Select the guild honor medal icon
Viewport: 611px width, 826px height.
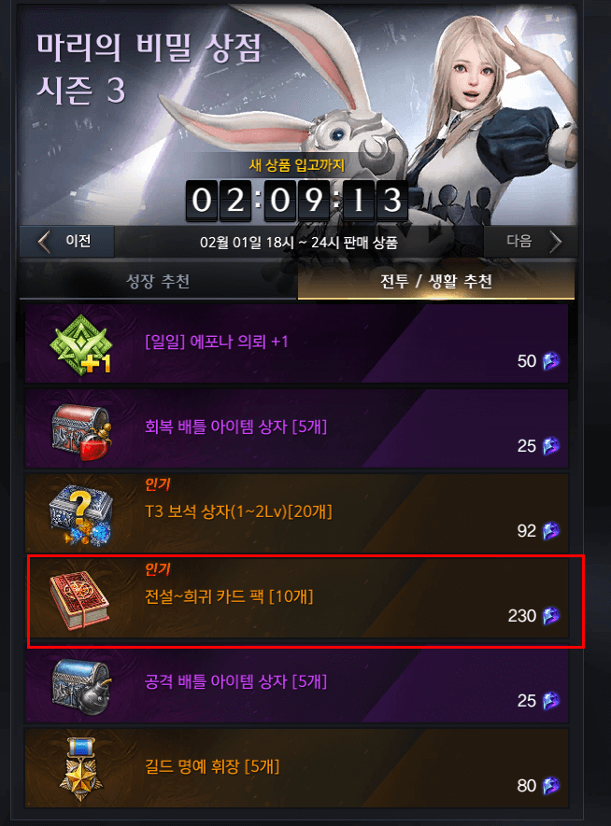[80, 771]
